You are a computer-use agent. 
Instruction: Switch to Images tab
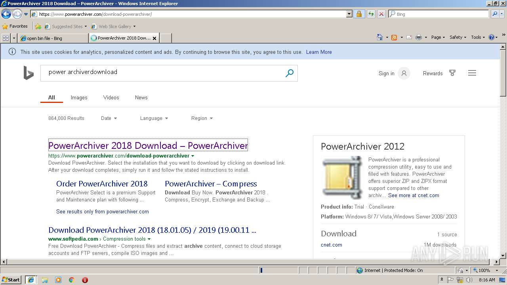79,97
